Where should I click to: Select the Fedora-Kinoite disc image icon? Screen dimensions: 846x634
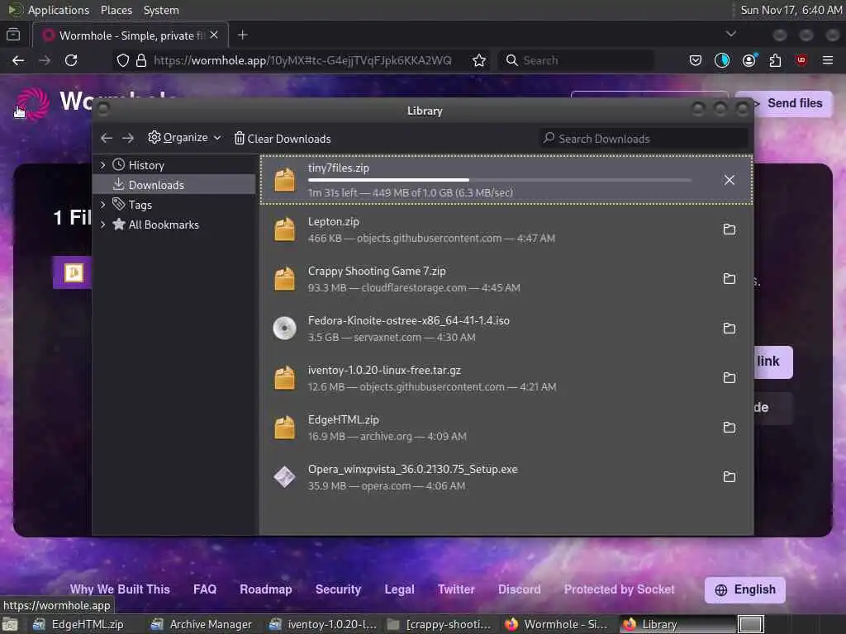(284, 329)
